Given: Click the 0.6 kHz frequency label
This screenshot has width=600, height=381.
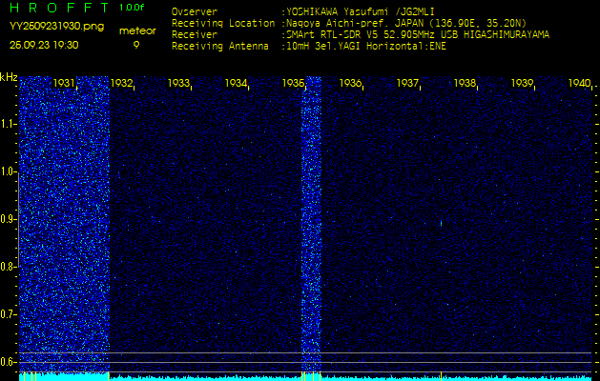Looking at the screenshot, I should click(x=9, y=362).
